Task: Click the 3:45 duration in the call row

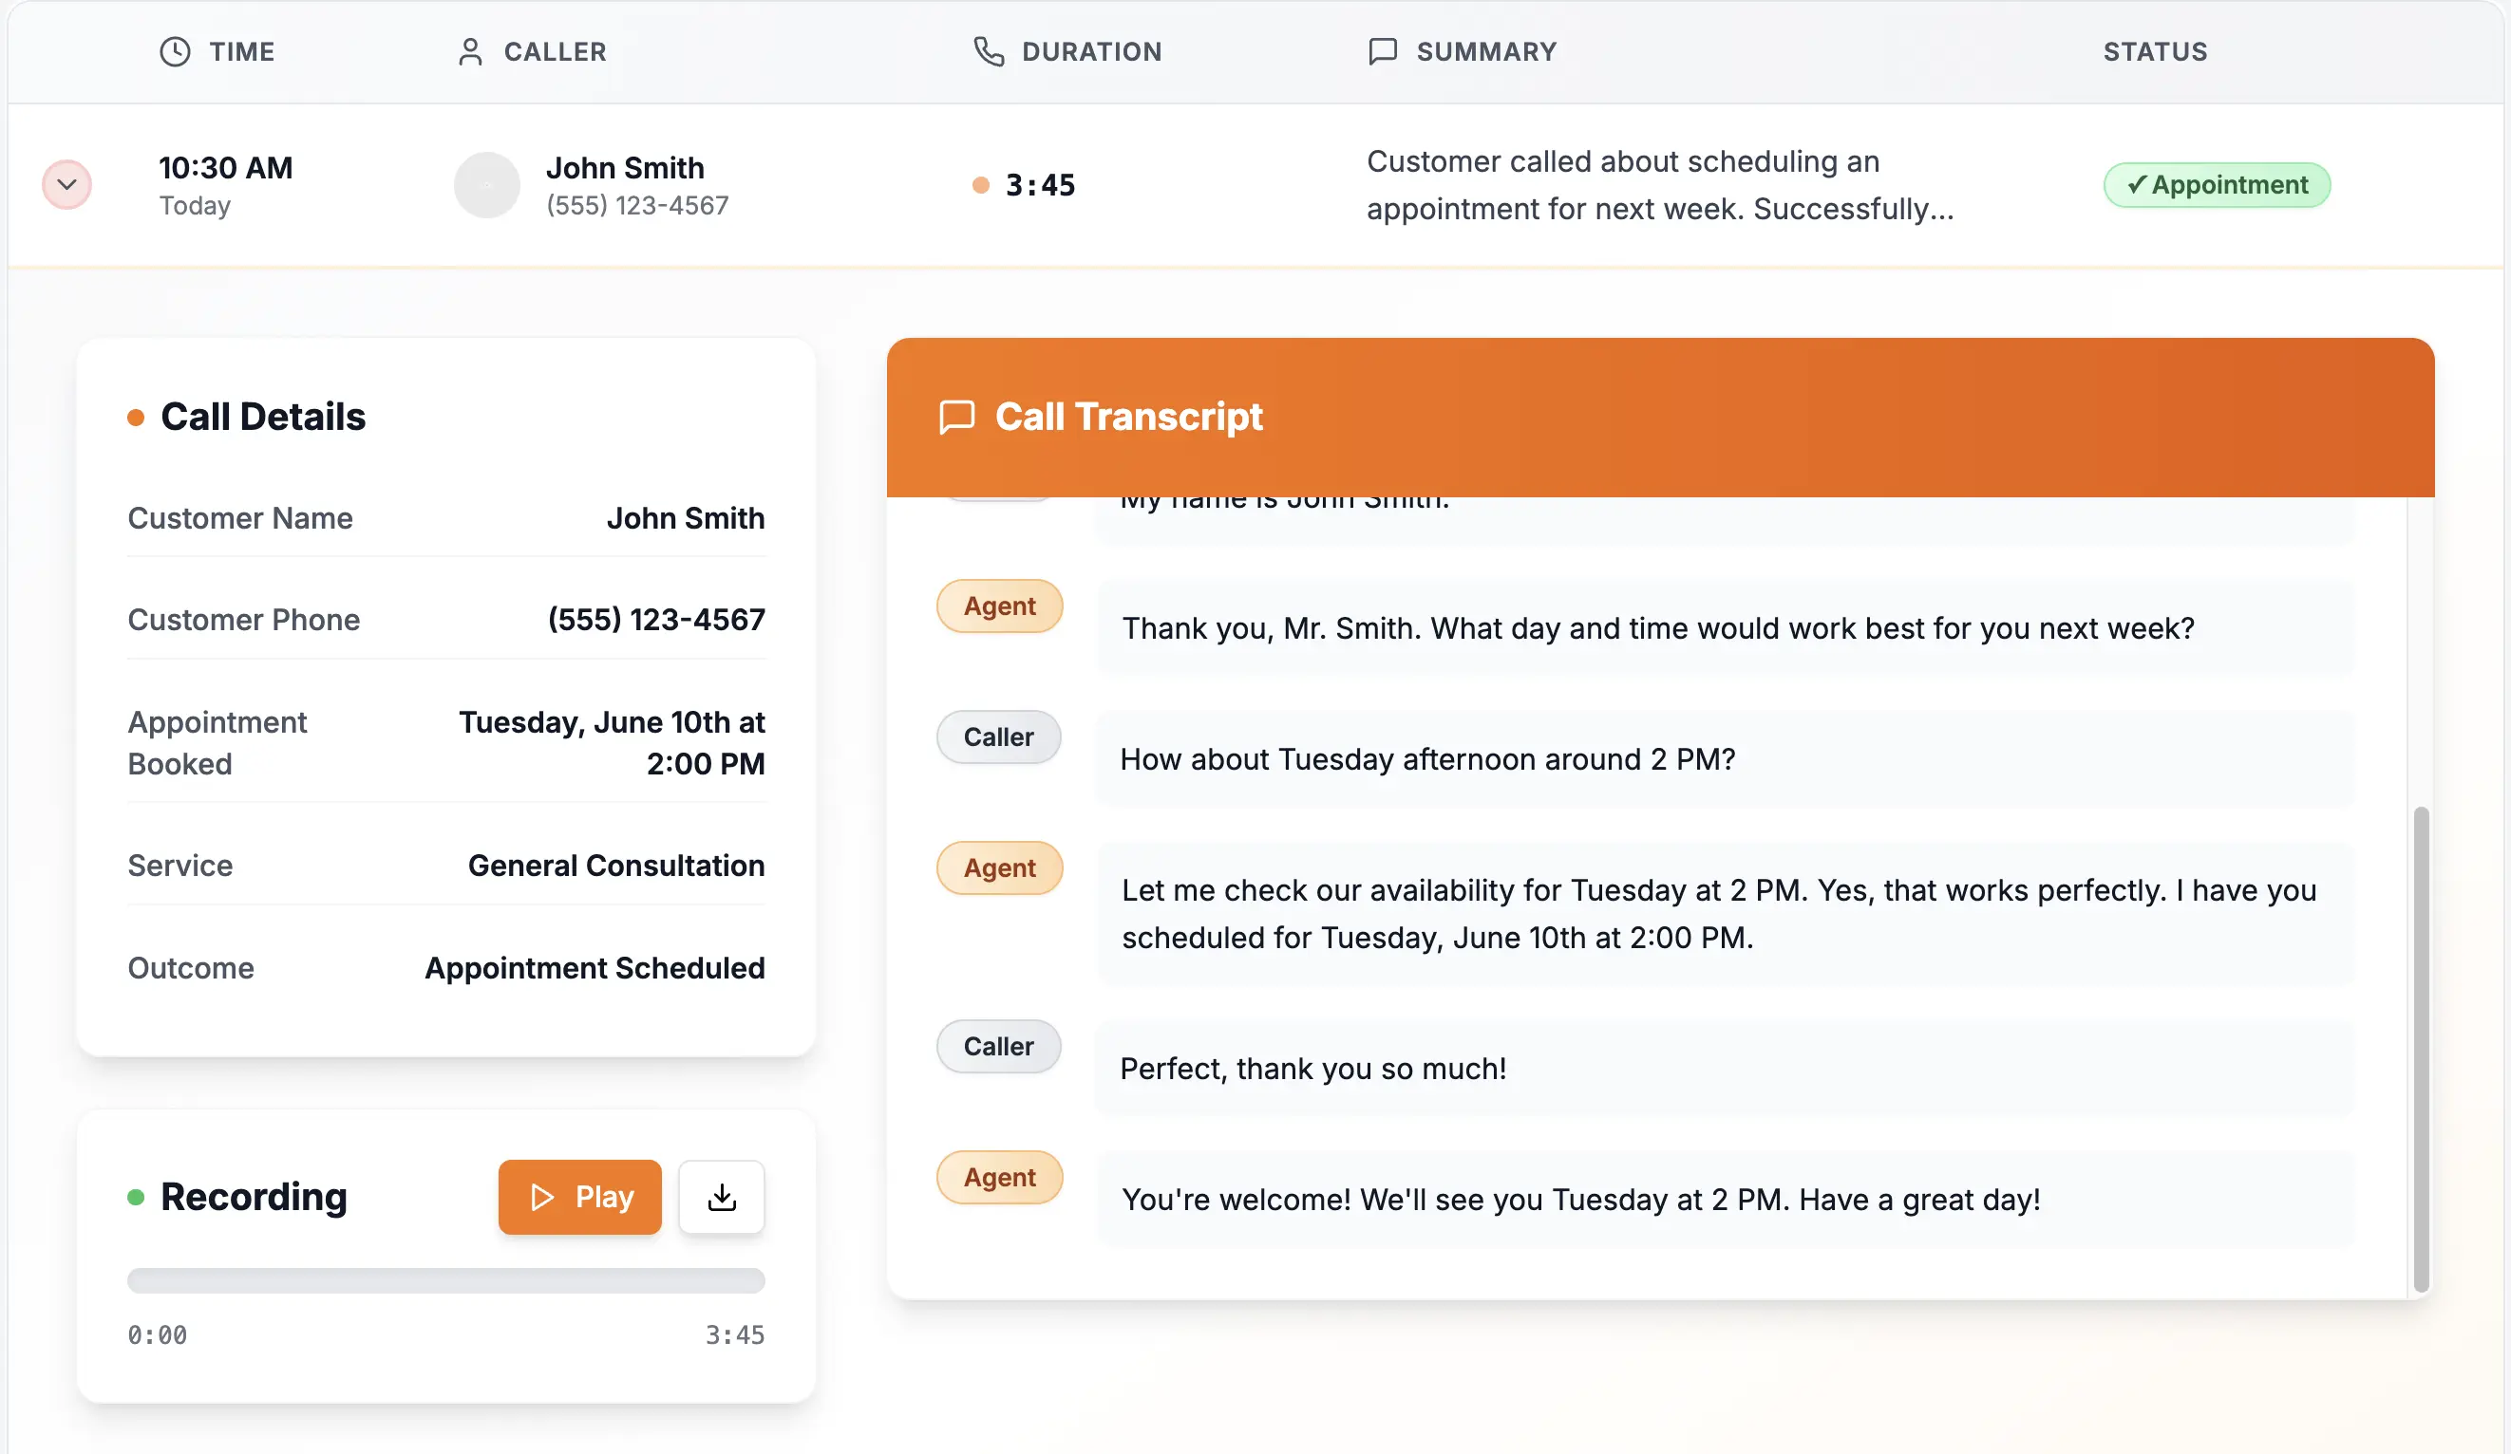Action: (1040, 184)
